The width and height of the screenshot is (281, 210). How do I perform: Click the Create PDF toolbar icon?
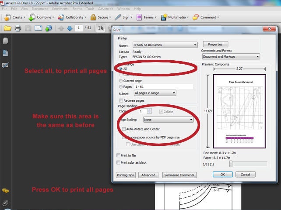point(7,17)
